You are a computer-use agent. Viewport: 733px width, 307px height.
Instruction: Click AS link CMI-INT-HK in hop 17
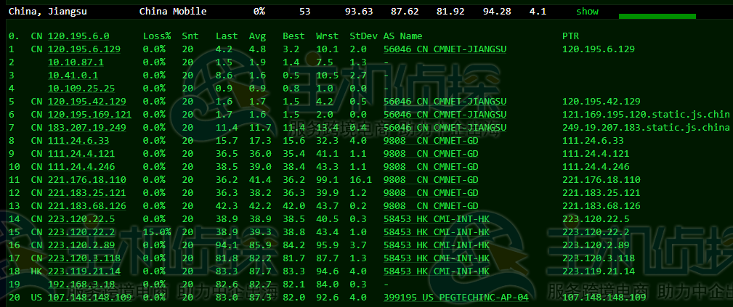click(x=437, y=258)
